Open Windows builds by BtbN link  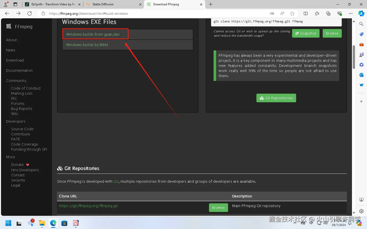pos(87,45)
